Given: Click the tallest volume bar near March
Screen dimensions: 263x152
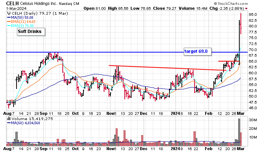Looking at the screenshot, I should point(239,132).
